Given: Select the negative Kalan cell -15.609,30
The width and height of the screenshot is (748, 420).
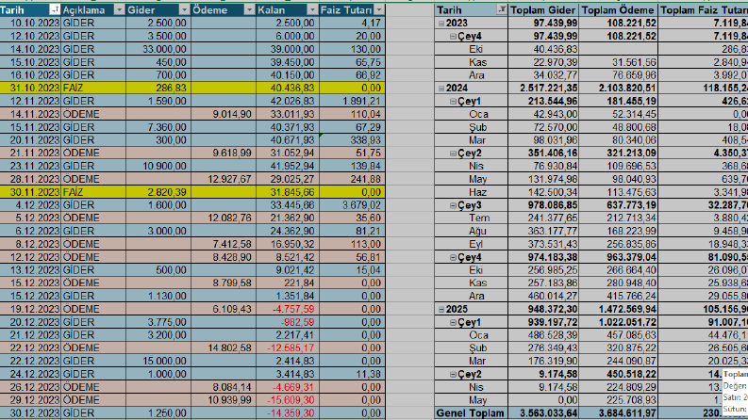Looking at the screenshot, I should coord(288,400).
